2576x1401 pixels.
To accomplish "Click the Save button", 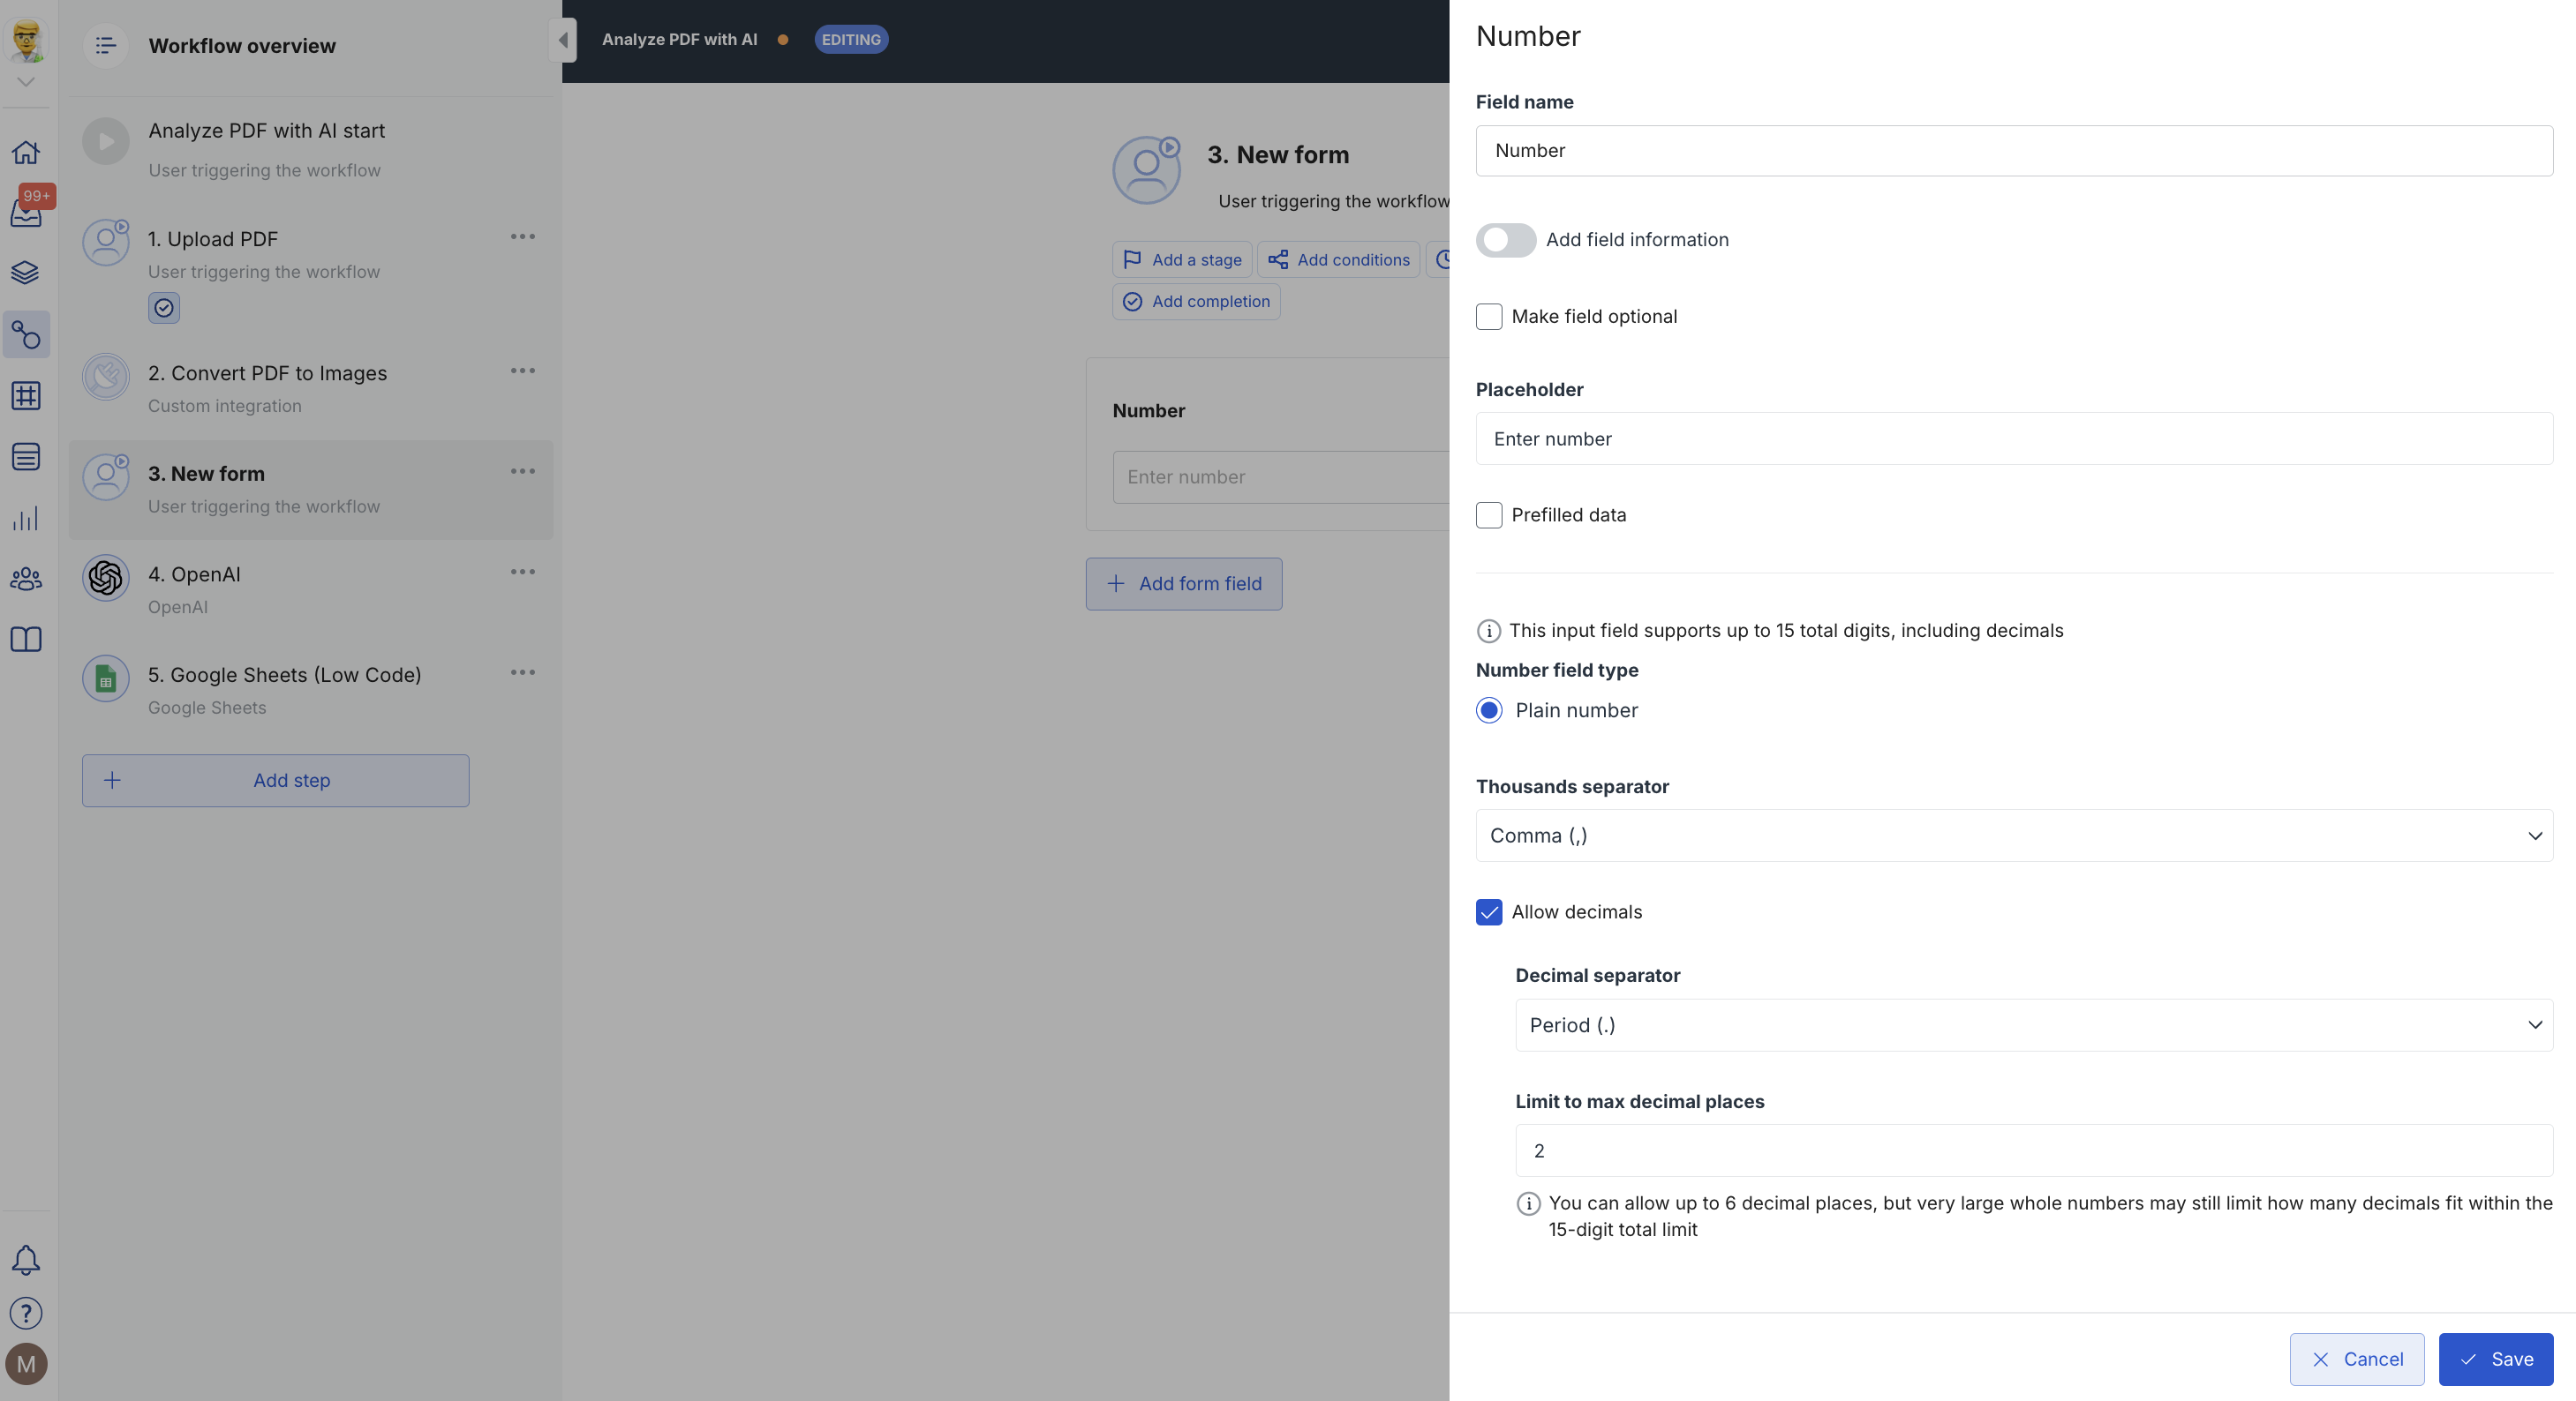I will (x=2495, y=1359).
